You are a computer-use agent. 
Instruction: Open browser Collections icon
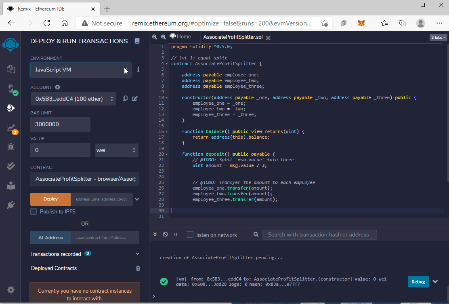402,23
